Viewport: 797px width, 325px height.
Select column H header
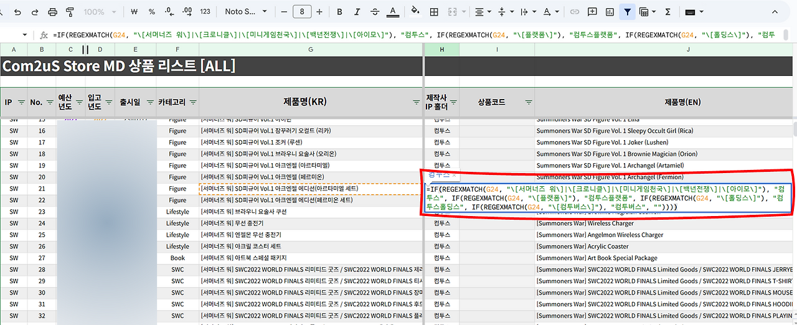click(x=441, y=50)
